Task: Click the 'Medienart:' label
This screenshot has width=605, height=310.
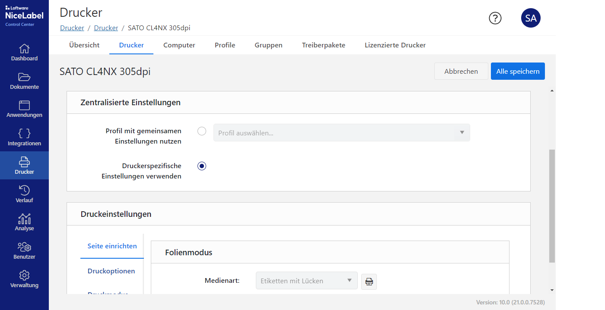Action: (222, 281)
